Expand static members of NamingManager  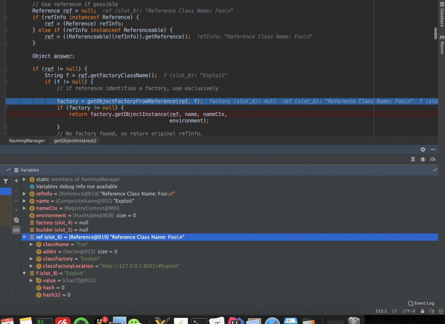click(x=25, y=179)
